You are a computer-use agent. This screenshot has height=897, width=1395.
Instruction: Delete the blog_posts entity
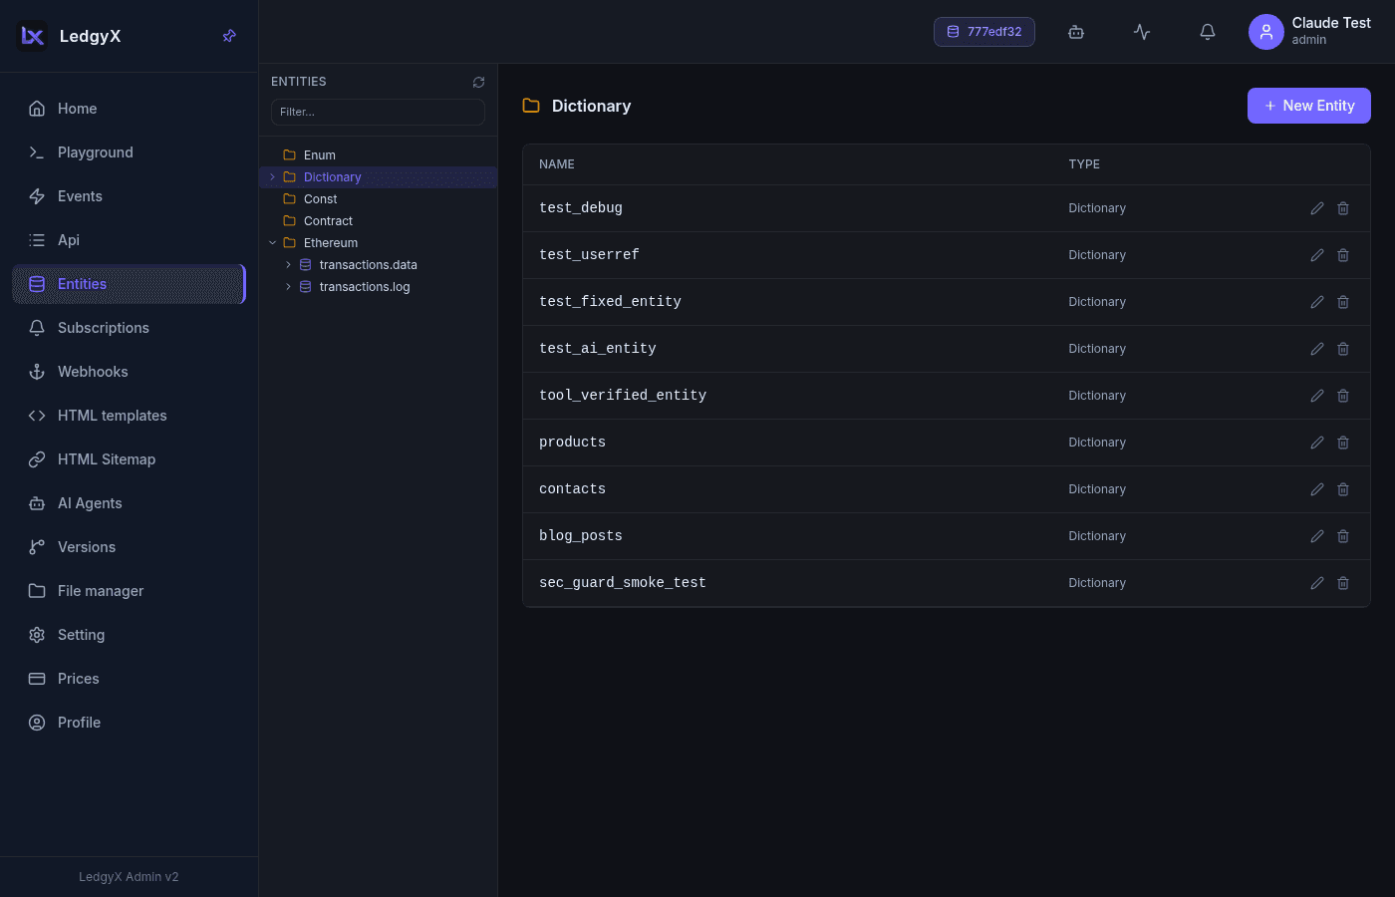1343,536
